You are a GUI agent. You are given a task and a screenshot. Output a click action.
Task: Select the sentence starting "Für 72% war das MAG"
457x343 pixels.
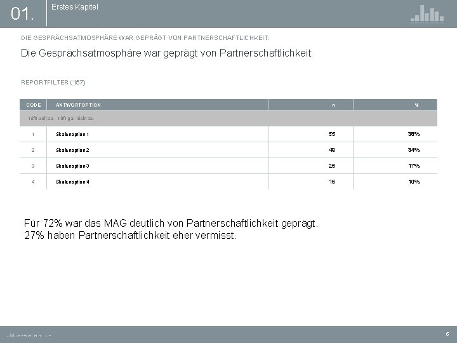point(171,223)
